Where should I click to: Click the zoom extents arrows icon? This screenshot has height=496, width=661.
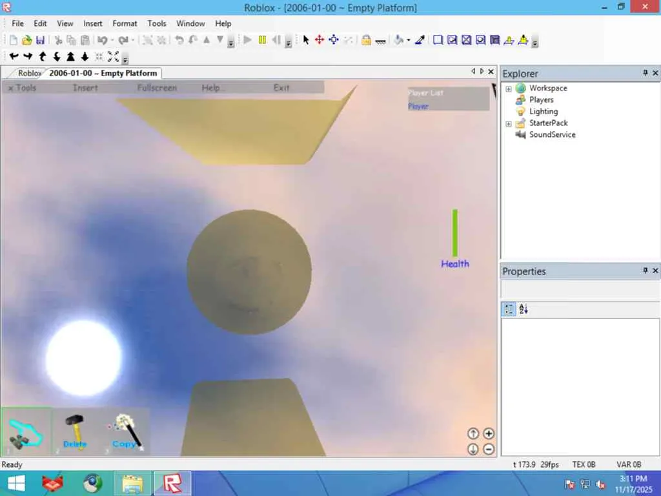114,56
